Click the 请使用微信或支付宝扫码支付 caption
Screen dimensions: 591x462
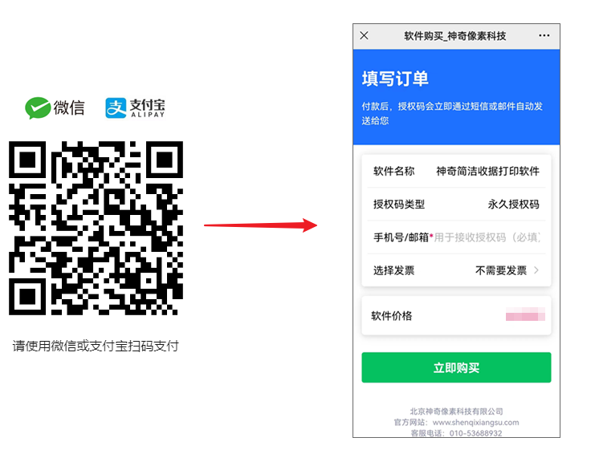click(96, 346)
